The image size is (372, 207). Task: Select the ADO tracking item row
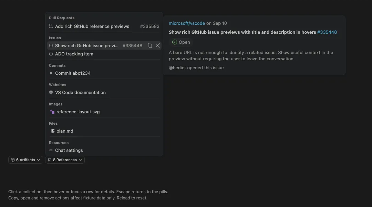click(x=104, y=54)
